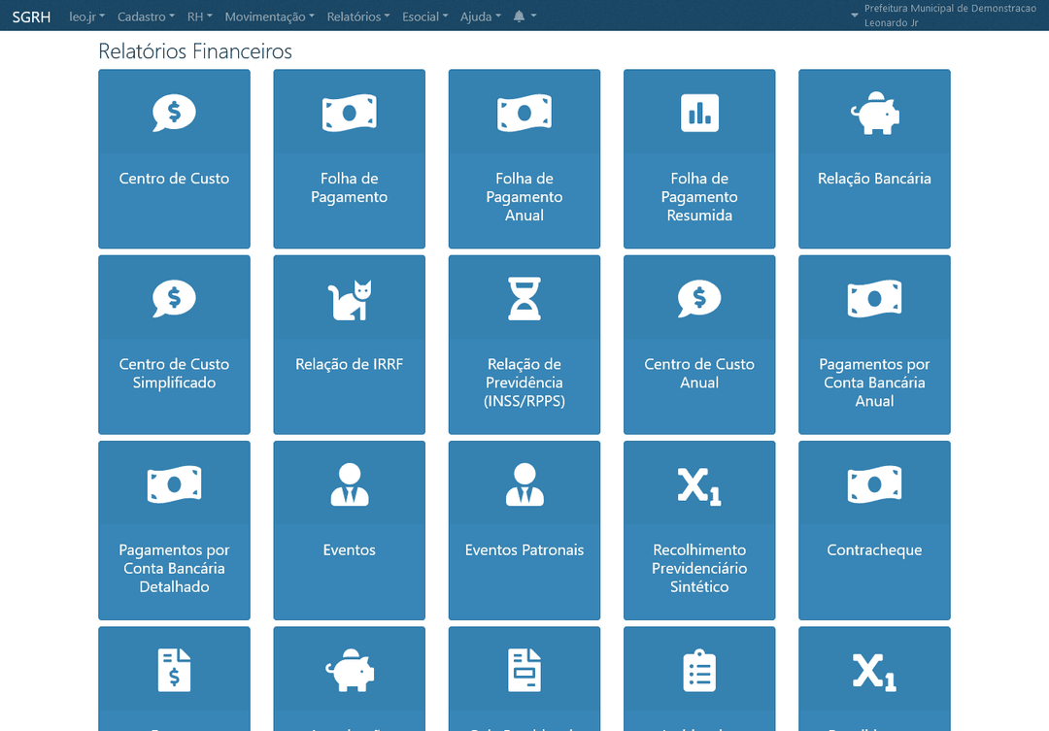Click the Pagamentos por Conta Bancária Anual icon

tap(874, 298)
